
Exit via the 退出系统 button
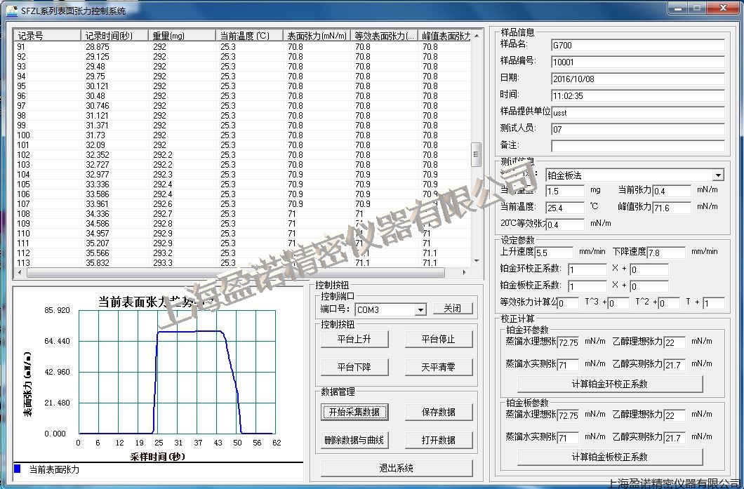click(x=397, y=468)
